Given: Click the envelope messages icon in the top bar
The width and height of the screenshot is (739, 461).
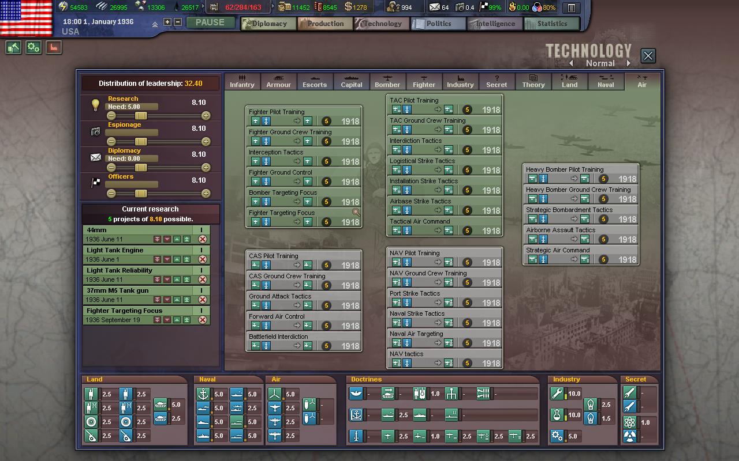Looking at the screenshot, I should [x=434, y=7].
